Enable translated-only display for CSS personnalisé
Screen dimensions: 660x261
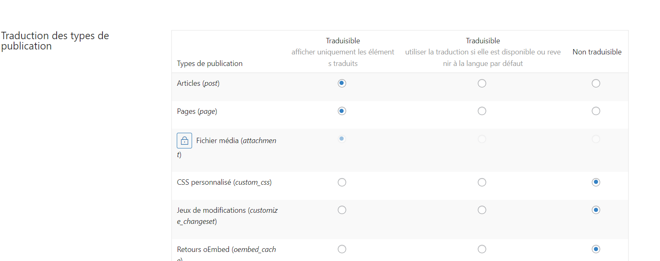coord(342,182)
